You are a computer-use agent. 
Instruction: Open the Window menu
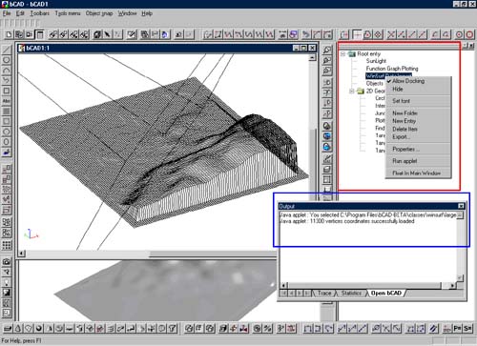pos(127,13)
